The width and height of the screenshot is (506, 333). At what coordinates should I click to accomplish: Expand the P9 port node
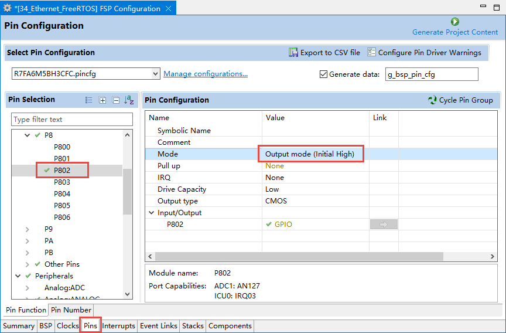click(x=28, y=229)
